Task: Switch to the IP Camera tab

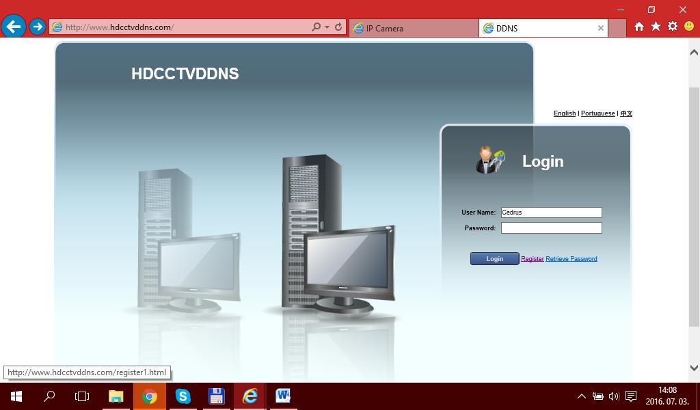Action: (x=414, y=28)
